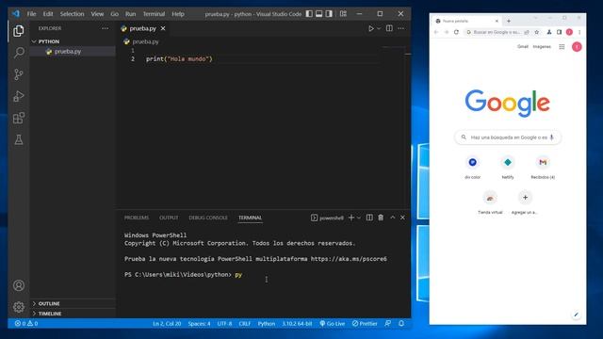Reload the page in Chrome
Screen dimensions: 603x339
456,32
